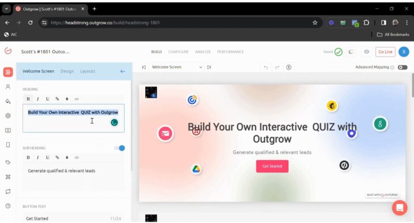Viewport: 414px width, 223px height.
Task: Select the Layouts panel tab
Action: [88, 71]
